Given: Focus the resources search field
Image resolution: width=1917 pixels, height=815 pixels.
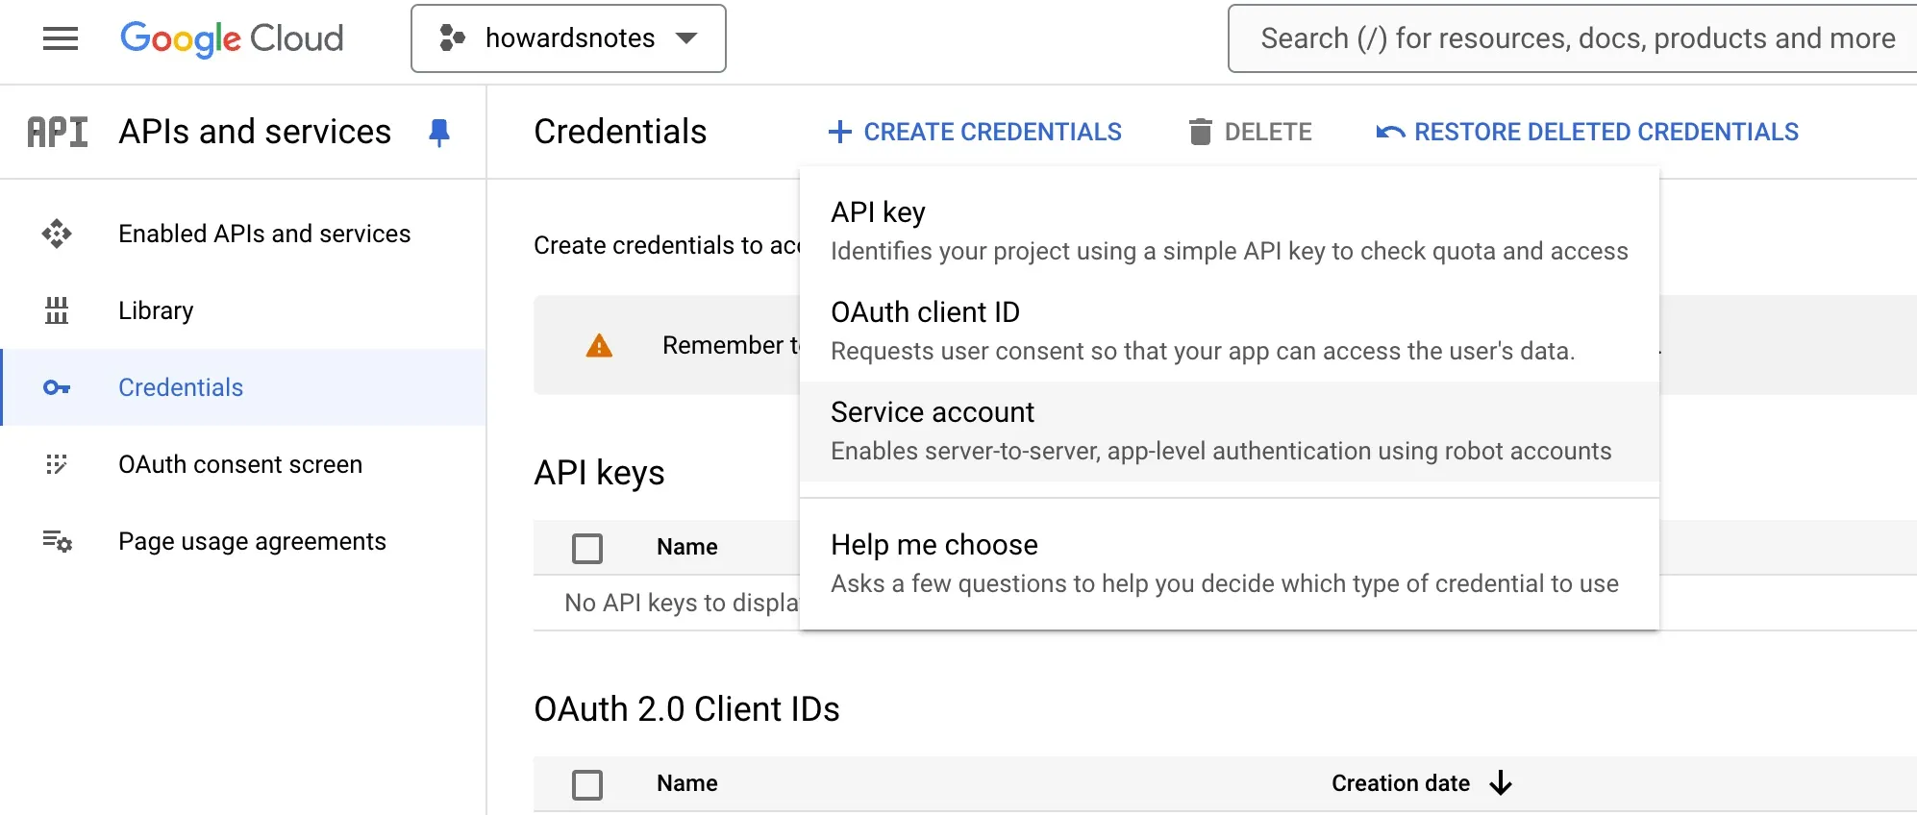Looking at the screenshot, I should tap(1577, 38).
